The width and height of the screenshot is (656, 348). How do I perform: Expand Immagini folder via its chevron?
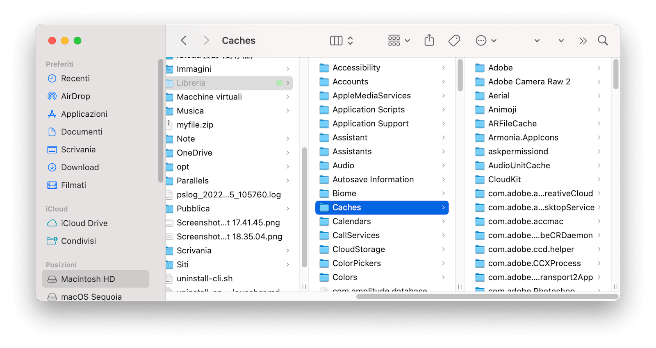[x=288, y=69]
